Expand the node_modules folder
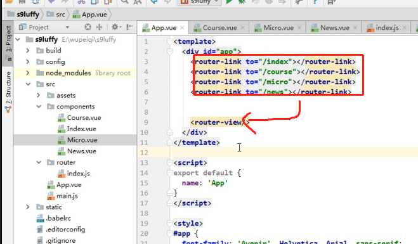Screen dimensions: 418x244 click(28, 73)
